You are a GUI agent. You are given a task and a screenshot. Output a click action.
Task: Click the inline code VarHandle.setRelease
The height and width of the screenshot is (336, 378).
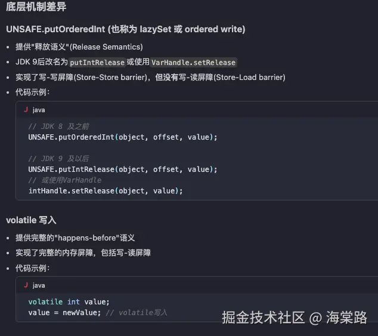pos(194,62)
